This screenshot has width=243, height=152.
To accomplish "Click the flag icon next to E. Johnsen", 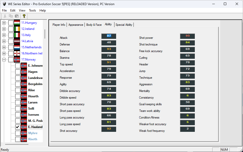I will [x=24, y=66].
